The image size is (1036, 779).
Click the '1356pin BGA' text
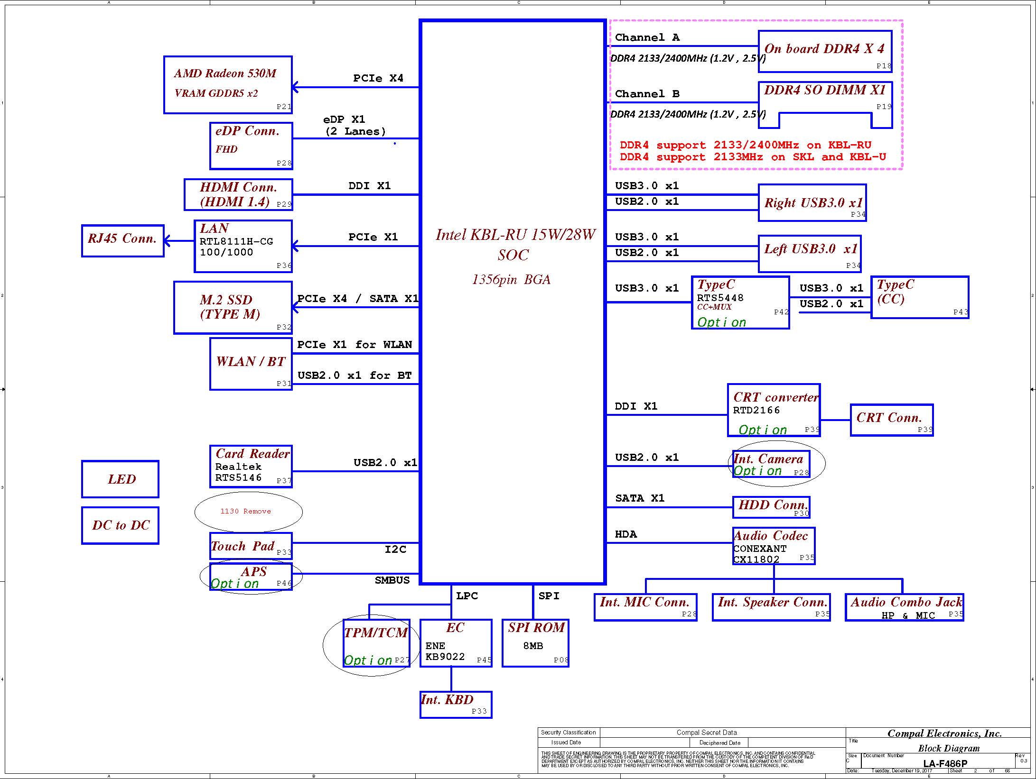pos(512,279)
